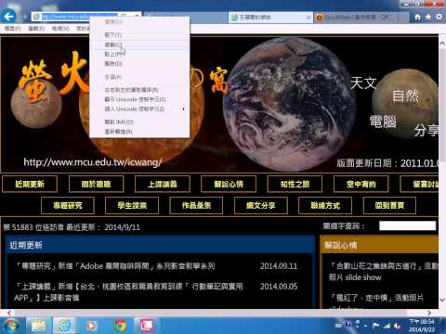Click the 解說心情 navigation button

tap(229, 184)
